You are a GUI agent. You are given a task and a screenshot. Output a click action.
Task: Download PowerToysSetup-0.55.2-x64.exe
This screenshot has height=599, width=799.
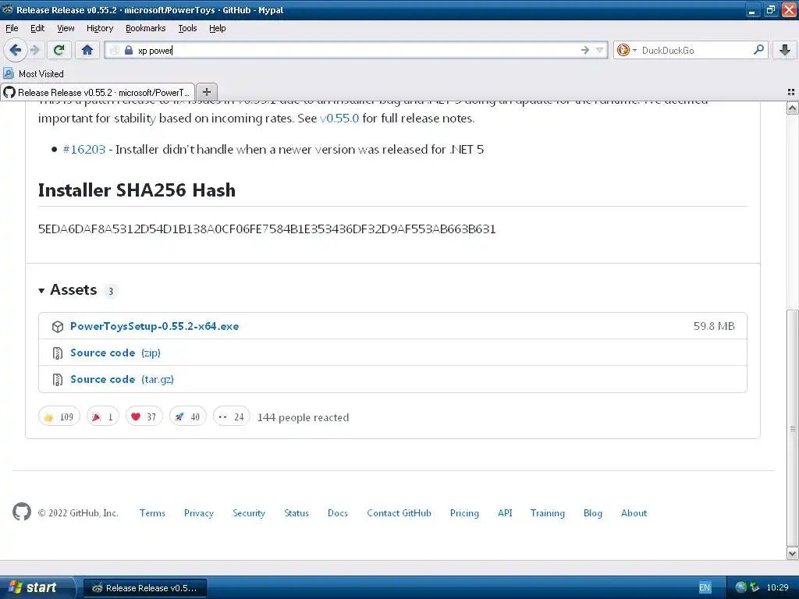(154, 326)
